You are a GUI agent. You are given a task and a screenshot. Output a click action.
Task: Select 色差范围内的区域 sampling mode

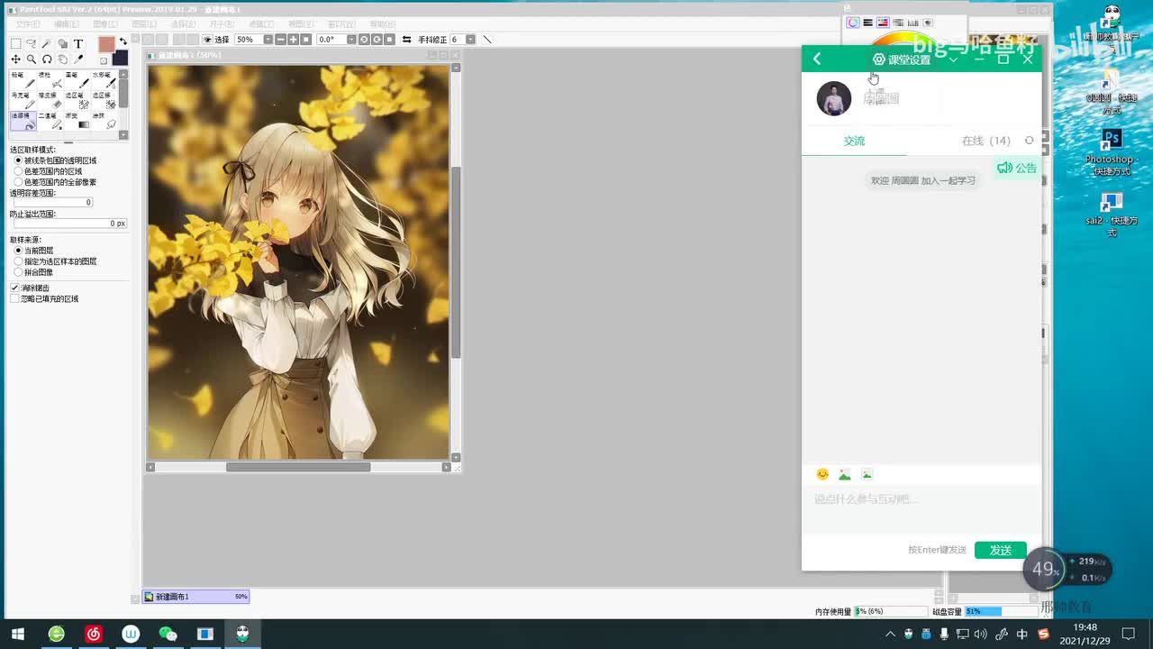48,171
